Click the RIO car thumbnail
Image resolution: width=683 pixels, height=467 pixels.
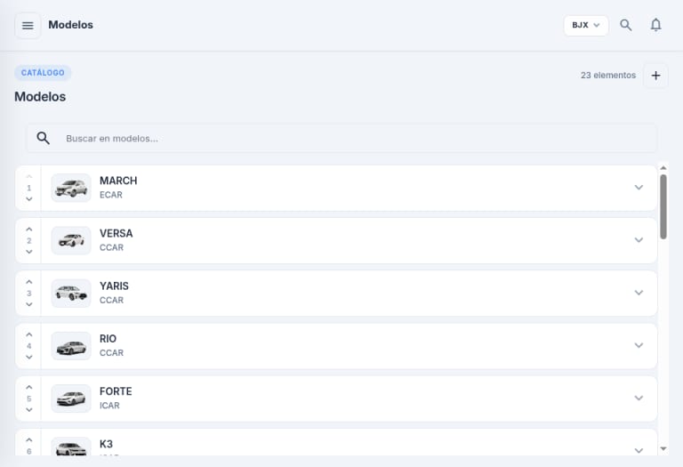(x=71, y=346)
